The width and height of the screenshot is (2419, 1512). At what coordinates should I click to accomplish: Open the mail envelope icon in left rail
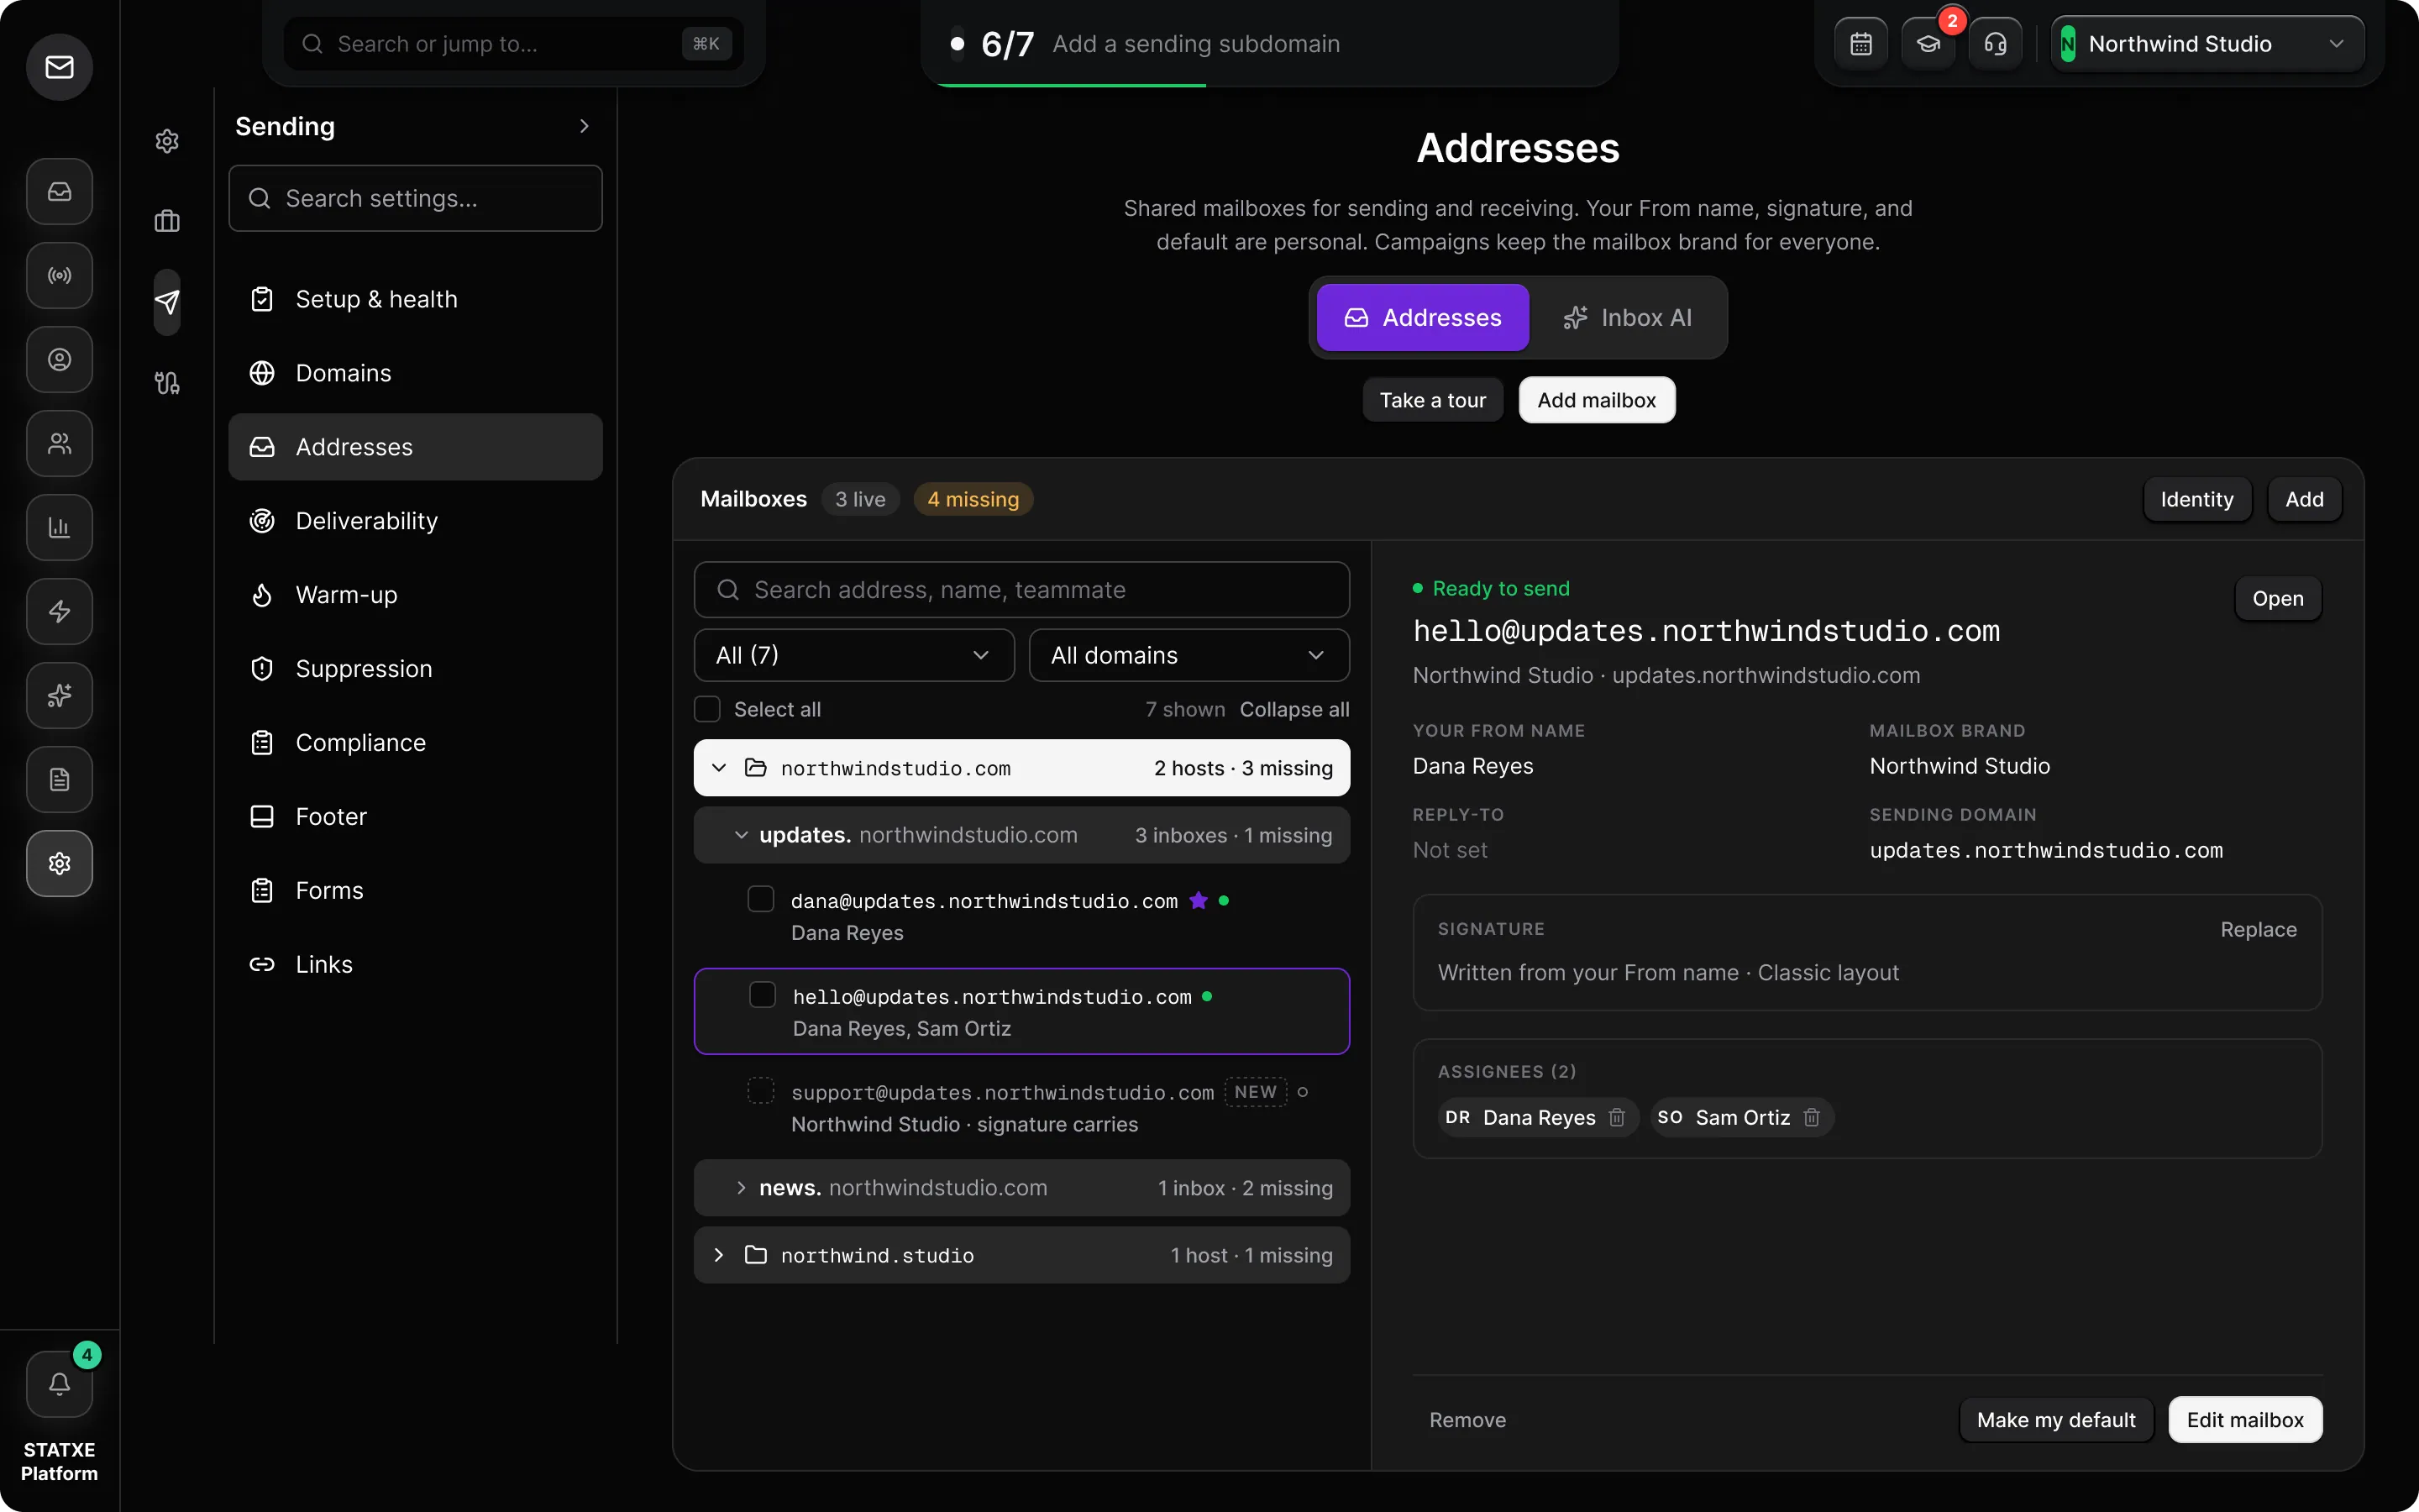pos(60,67)
